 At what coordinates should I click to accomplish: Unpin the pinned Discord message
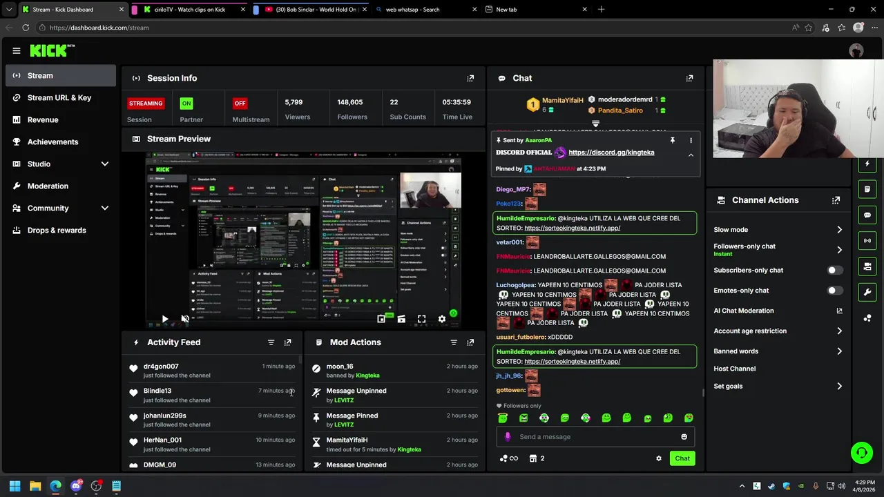pyautogui.click(x=672, y=140)
